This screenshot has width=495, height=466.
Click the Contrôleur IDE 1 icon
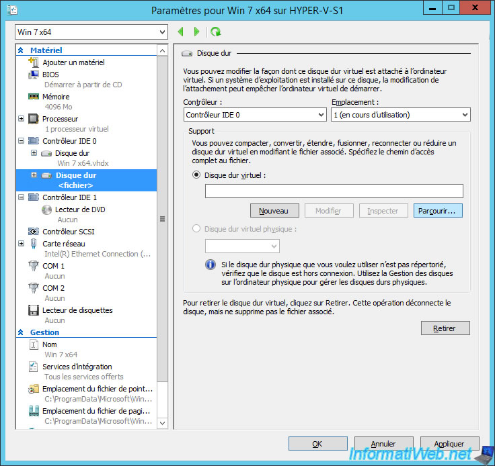point(34,197)
